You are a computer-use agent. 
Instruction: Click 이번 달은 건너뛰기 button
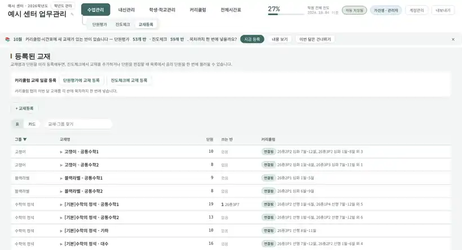315,39
